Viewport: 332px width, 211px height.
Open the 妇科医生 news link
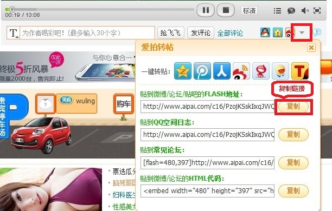(124, 195)
